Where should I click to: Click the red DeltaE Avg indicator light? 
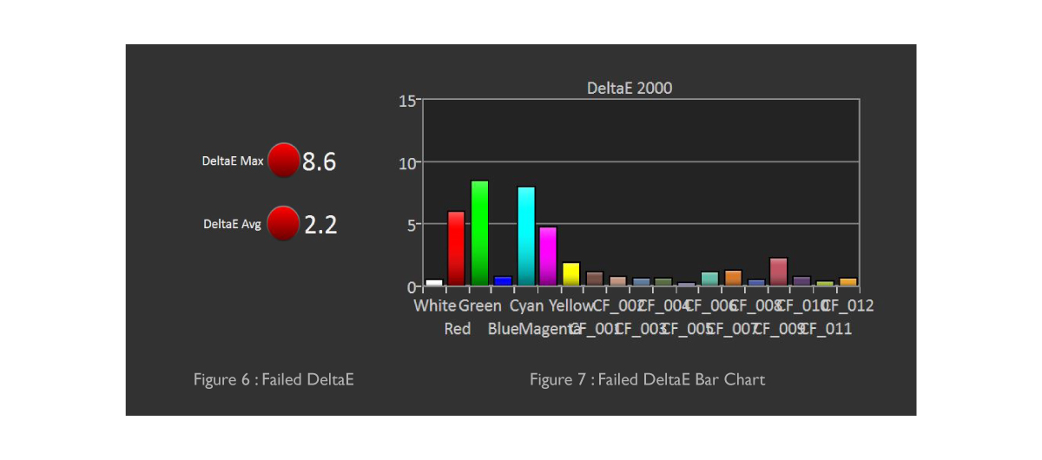pos(283,223)
